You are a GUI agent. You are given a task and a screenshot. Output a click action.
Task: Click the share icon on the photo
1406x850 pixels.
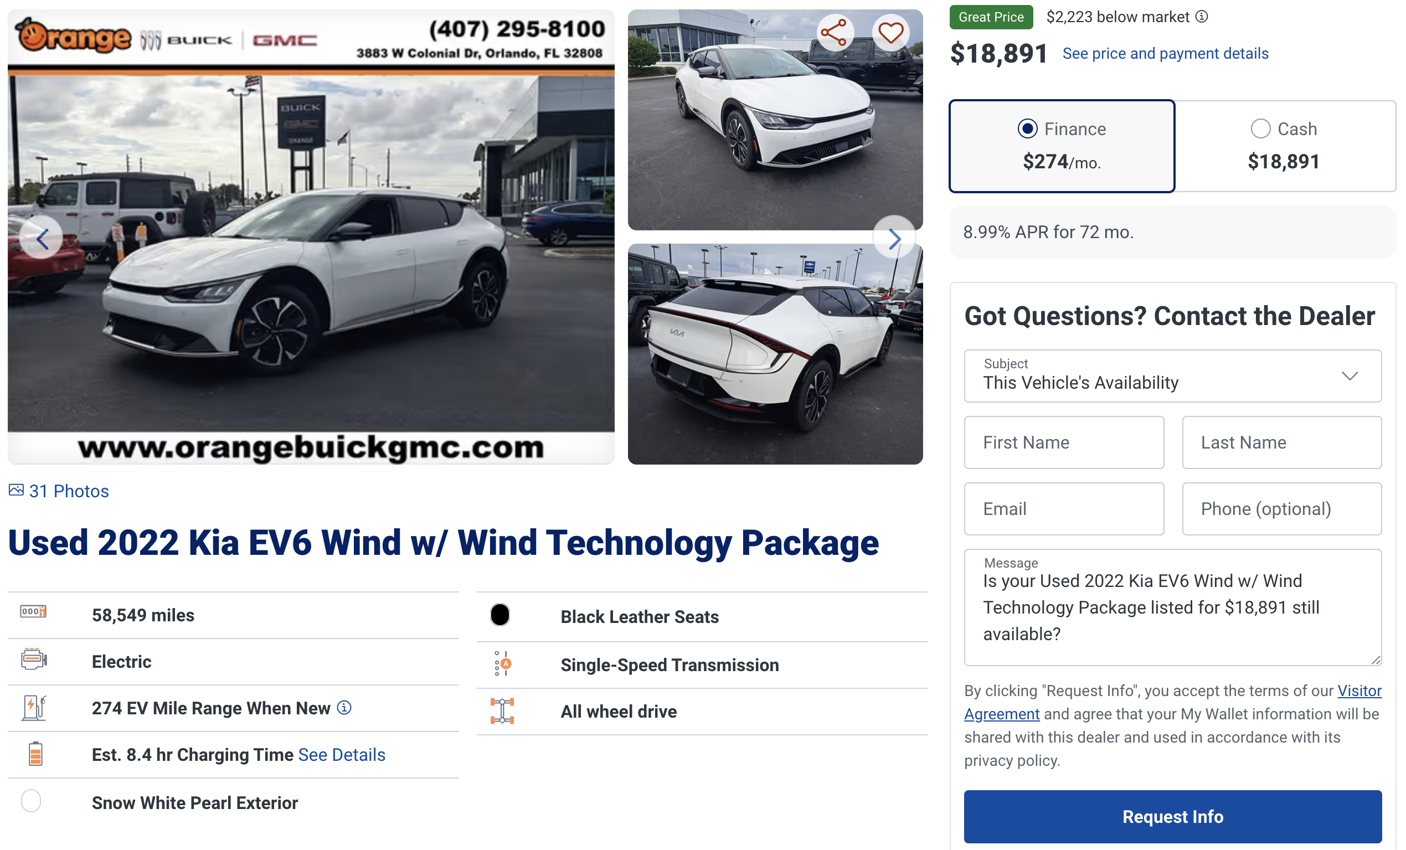tap(833, 33)
